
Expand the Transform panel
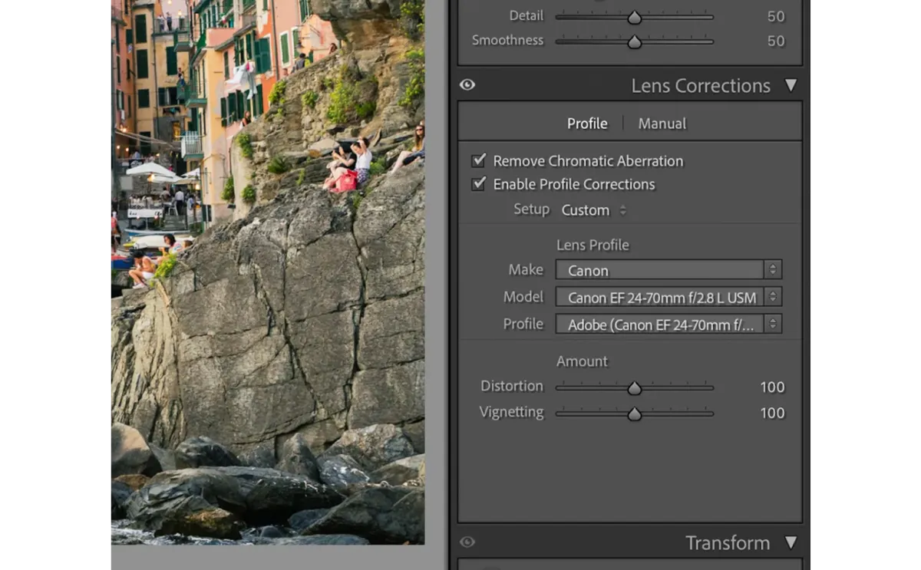click(791, 542)
